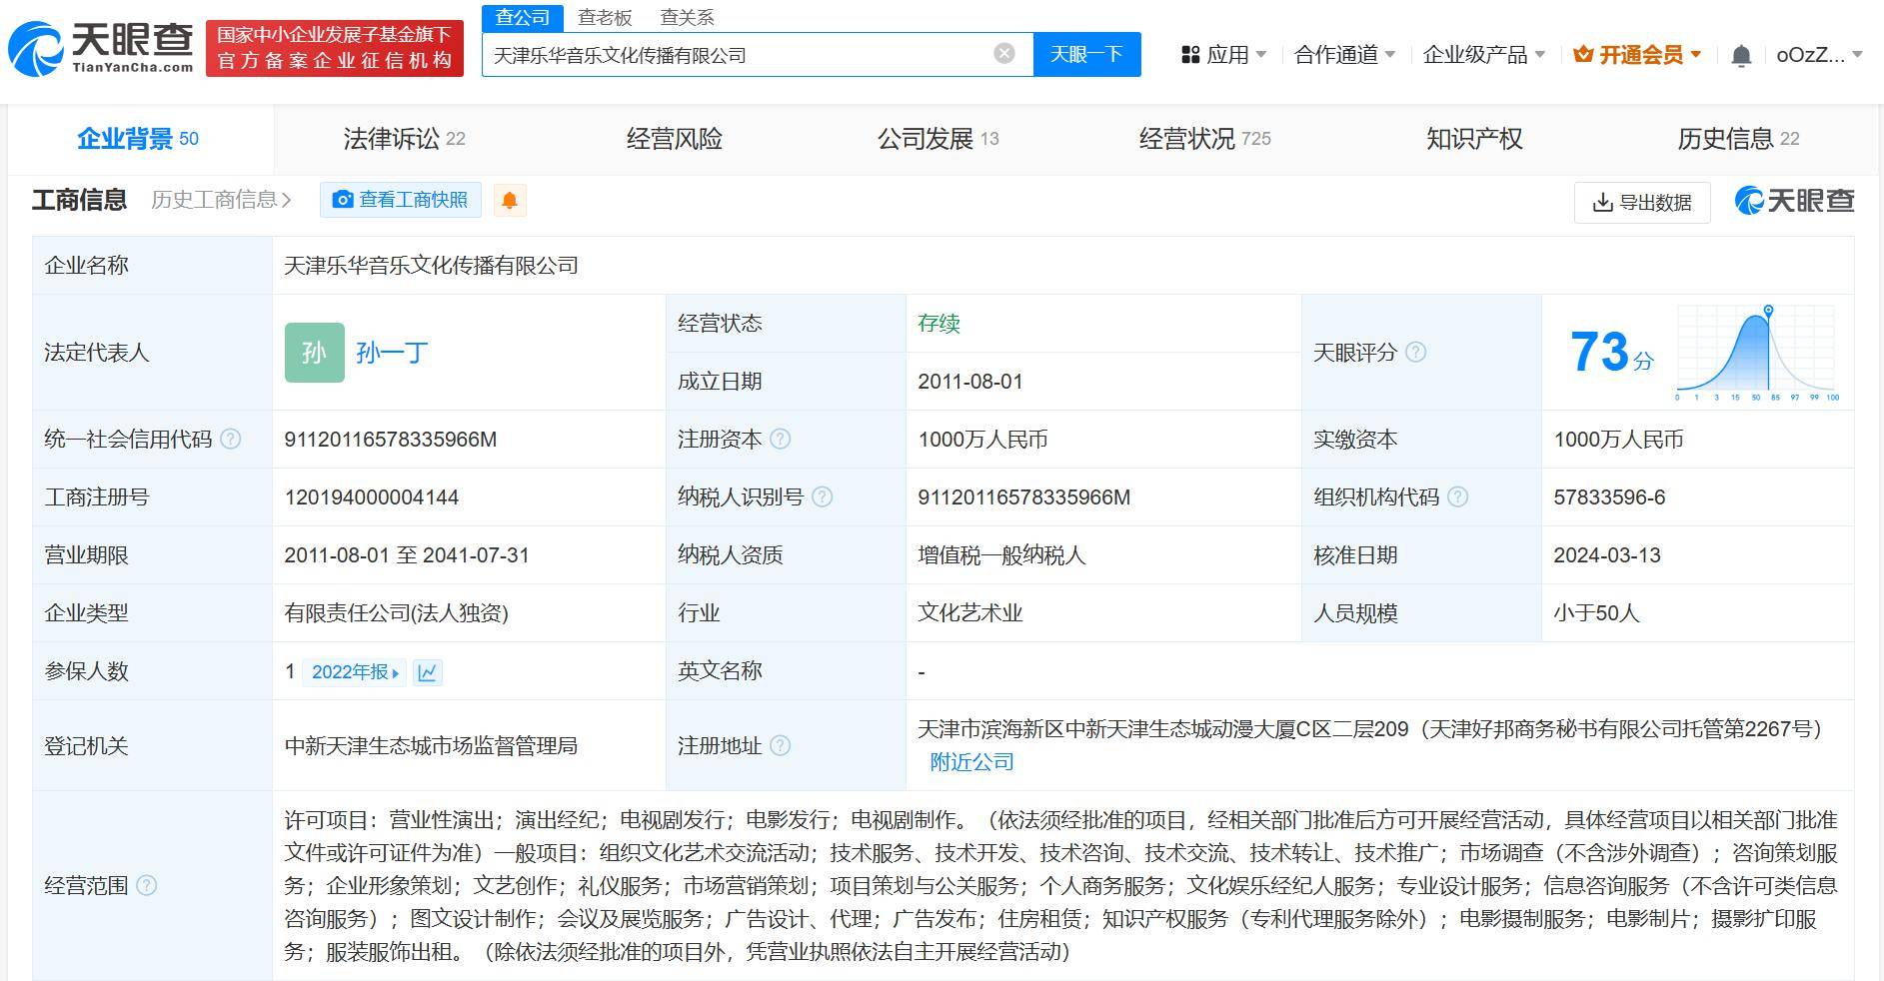Image resolution: width=1884 pixels, height=981 pixels.
Task: Clear the search box via the X icon
Action: click(x=1003, y=54)
